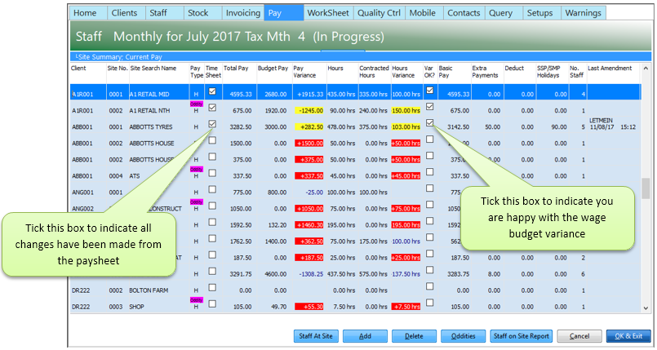Toggle Var OK checkbox for A1 RETAIL NTH

pos(429,106)
